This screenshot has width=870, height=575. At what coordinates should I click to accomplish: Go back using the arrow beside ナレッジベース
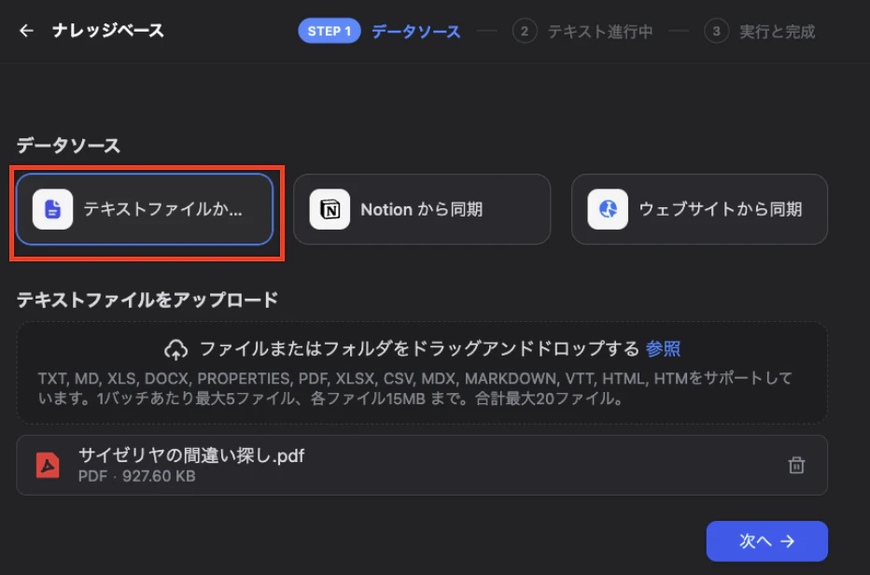pos(26,31)
